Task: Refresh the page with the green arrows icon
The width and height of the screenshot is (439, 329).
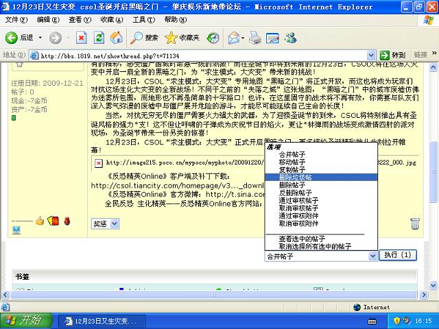Action: pyautogui.click(x=99, y=37)
